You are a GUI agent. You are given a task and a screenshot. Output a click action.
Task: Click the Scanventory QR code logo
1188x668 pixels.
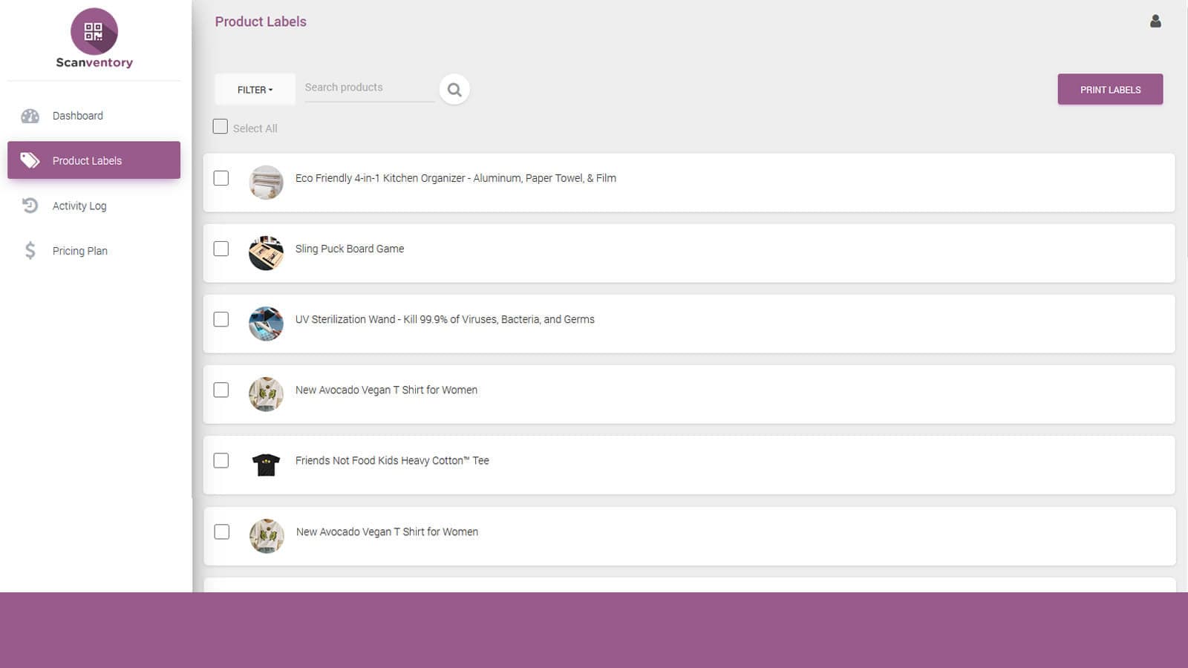pos(94,33)
